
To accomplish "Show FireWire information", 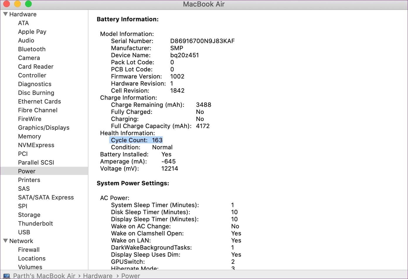I will (30, 119).
